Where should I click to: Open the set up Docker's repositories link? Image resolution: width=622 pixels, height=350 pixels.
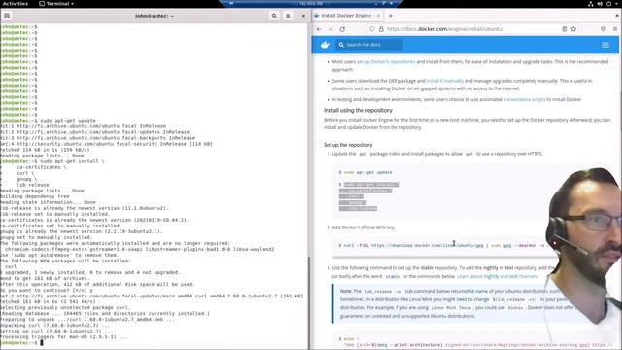pyautogui.click(x=386, y=62)
